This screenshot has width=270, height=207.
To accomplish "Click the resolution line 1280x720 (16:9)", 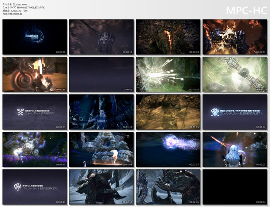I will pos(15,11).
